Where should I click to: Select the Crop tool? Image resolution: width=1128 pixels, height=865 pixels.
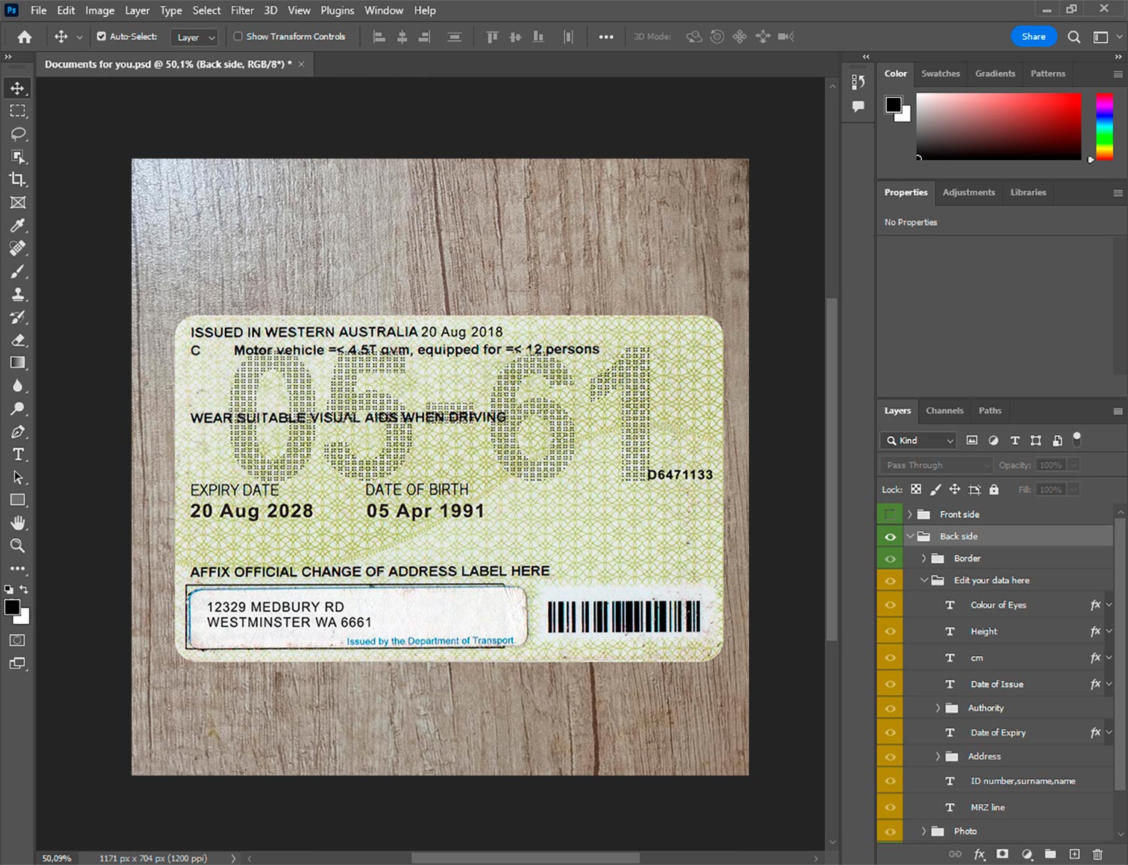pos(18,180)
